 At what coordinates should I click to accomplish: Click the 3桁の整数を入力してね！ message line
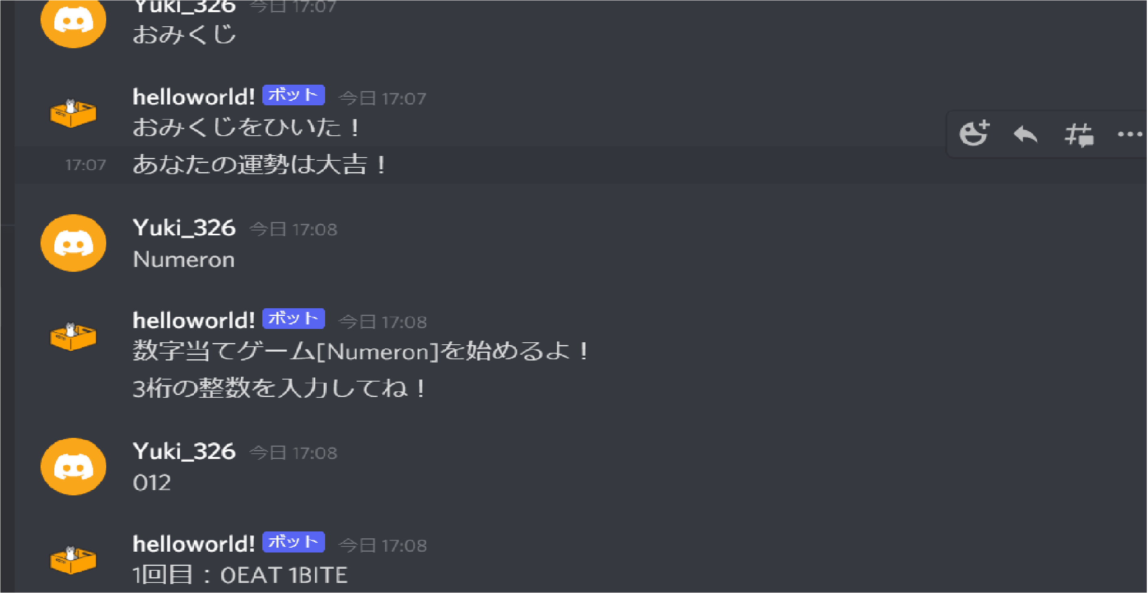click(279, 388)
